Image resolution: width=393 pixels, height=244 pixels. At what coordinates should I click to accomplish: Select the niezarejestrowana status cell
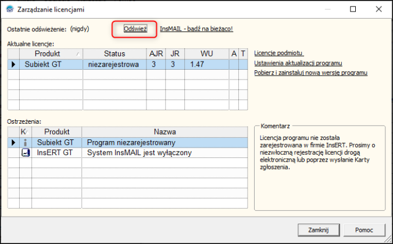coord(115,64)
